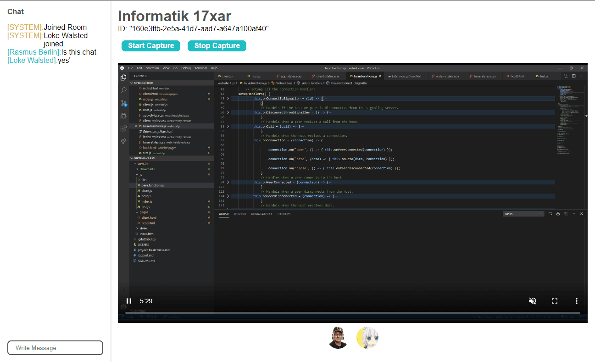
Task: Open the Debug bug icon in activity bar
Action: pos(123,116)
